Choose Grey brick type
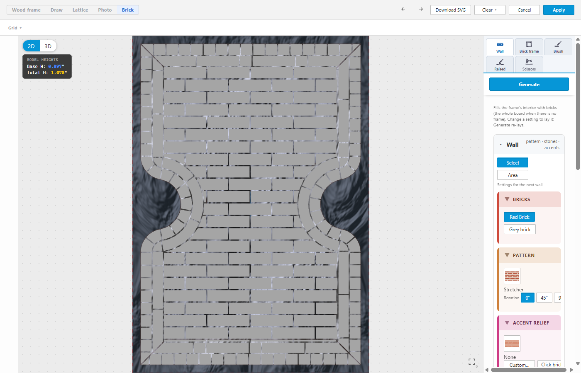 tap(520, 229)
